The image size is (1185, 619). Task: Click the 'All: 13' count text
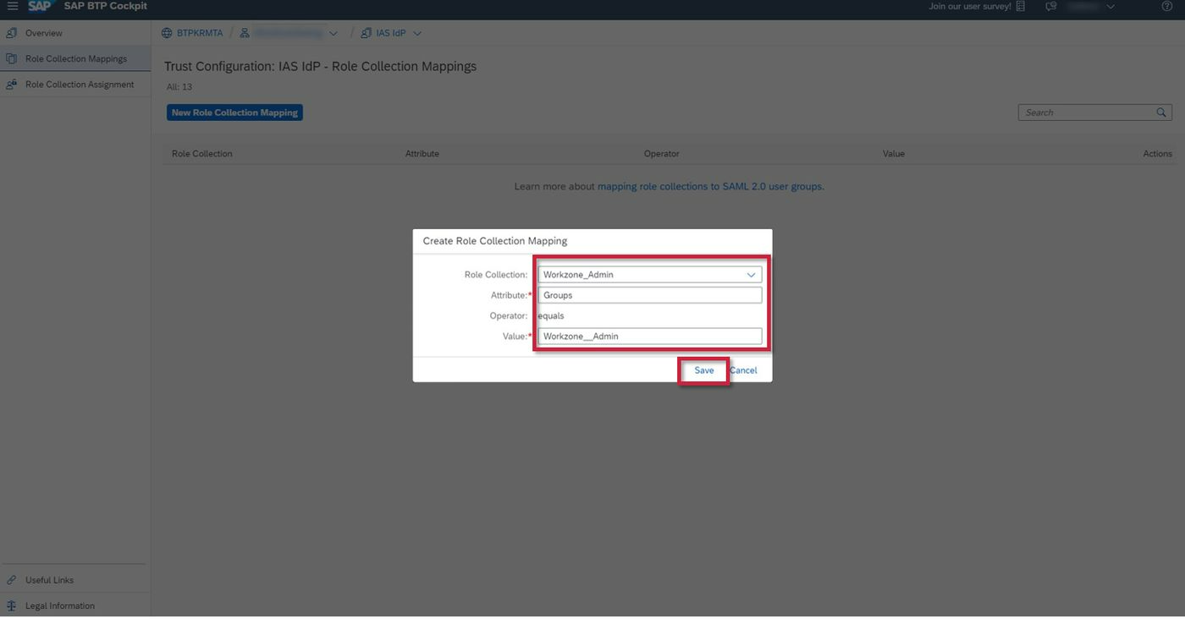pos(179,87)
